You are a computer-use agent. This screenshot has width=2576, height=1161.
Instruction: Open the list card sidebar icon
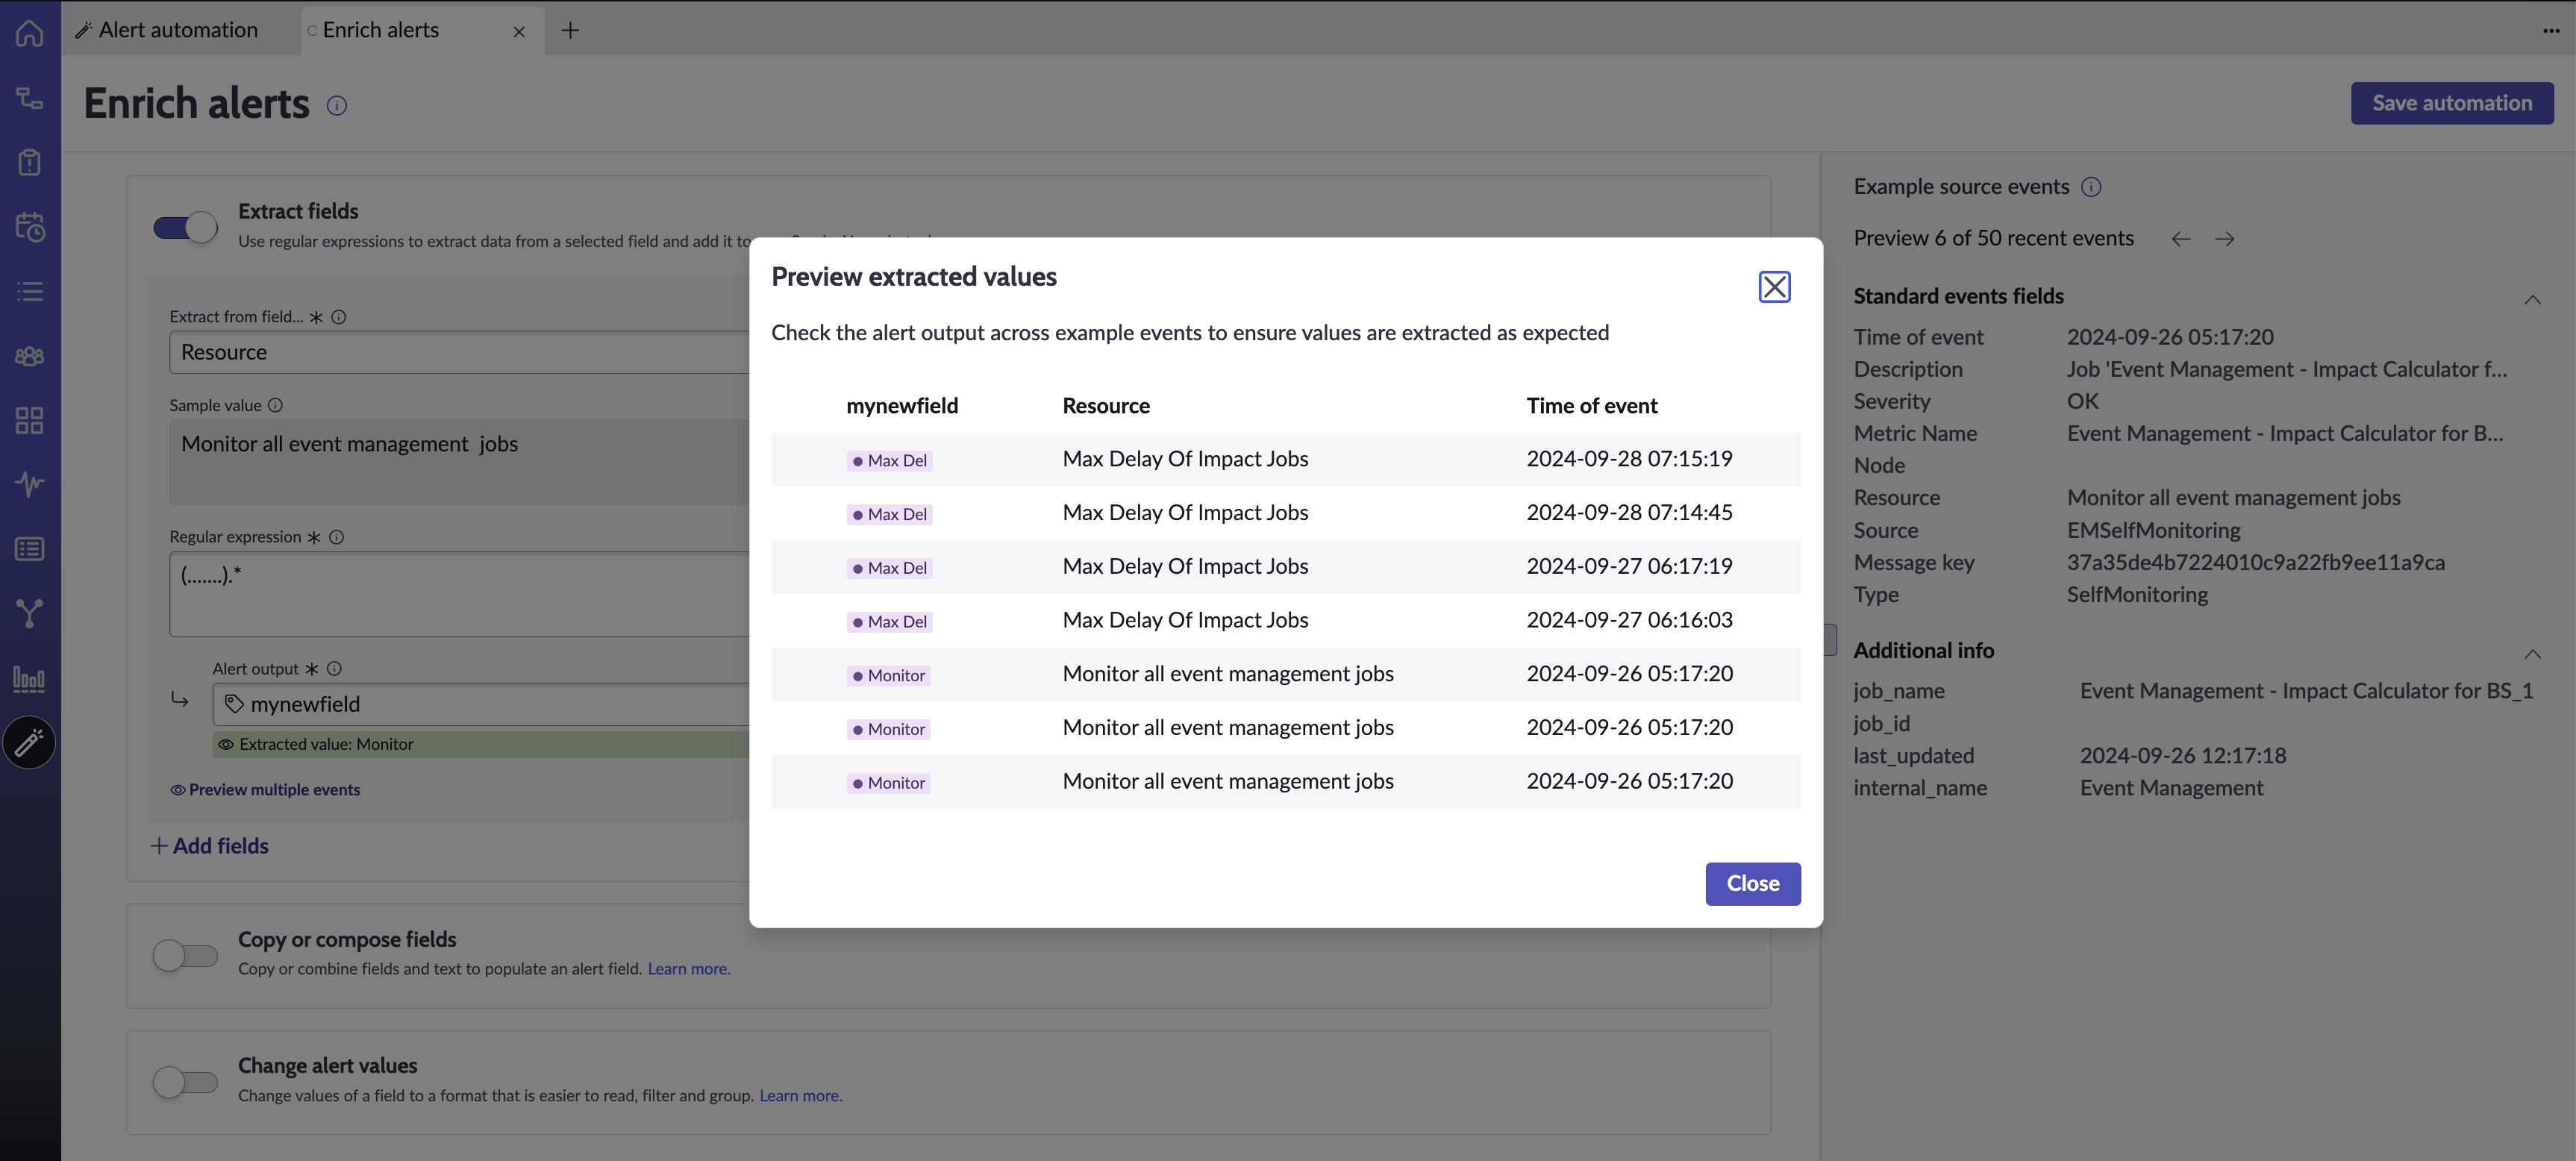[x=29, y=549]
